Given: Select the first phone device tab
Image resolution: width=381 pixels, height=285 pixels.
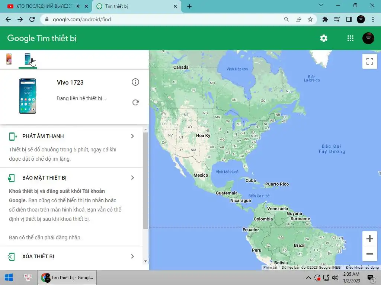Looking at the screenshot, I should [9, 59].
